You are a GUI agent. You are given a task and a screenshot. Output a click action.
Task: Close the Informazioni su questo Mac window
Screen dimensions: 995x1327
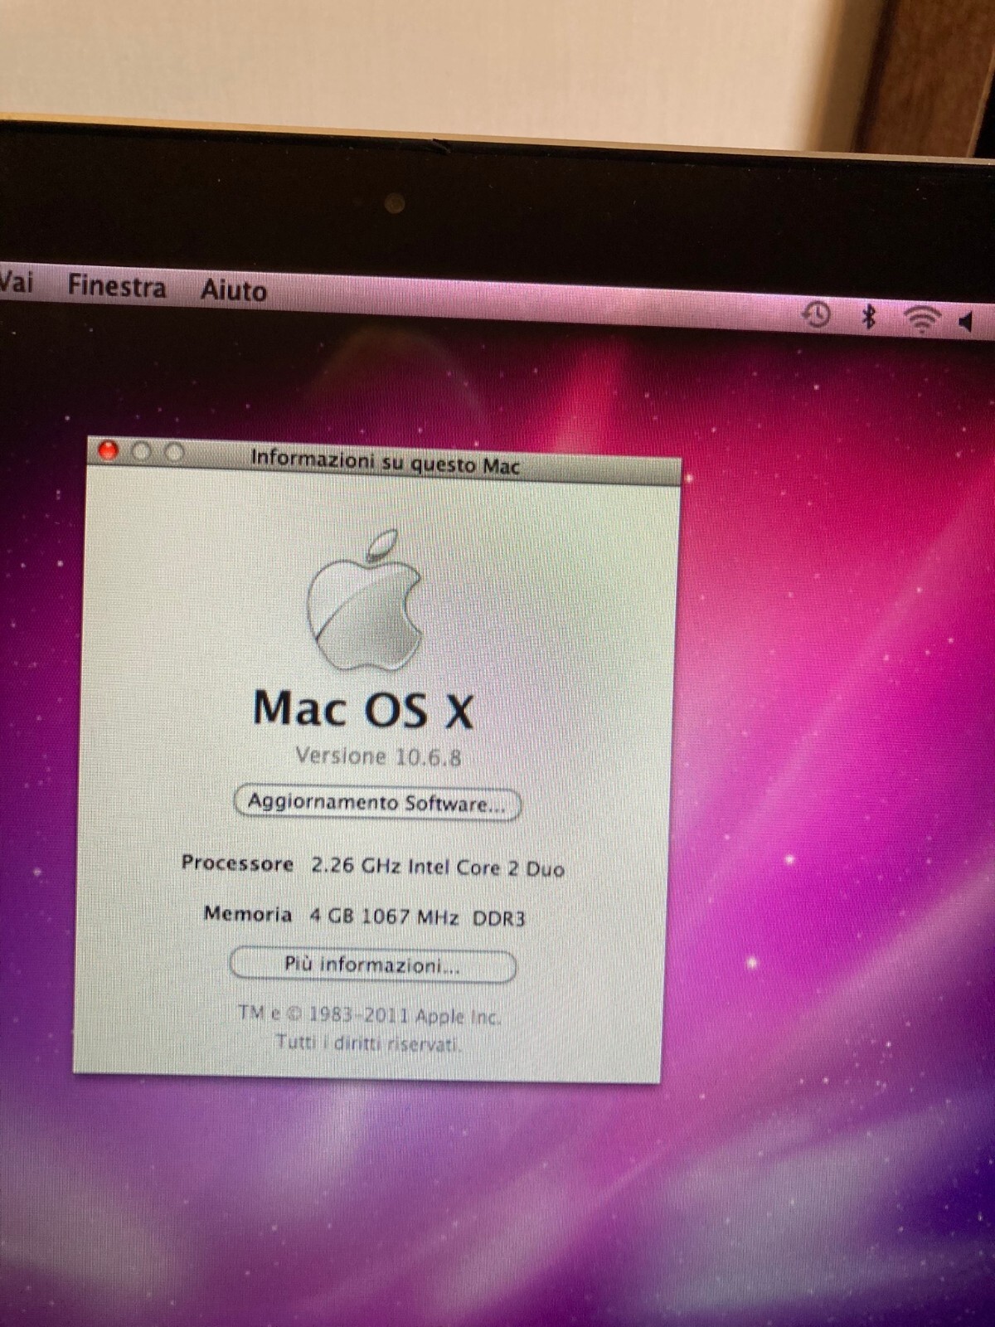coord(109,451)
